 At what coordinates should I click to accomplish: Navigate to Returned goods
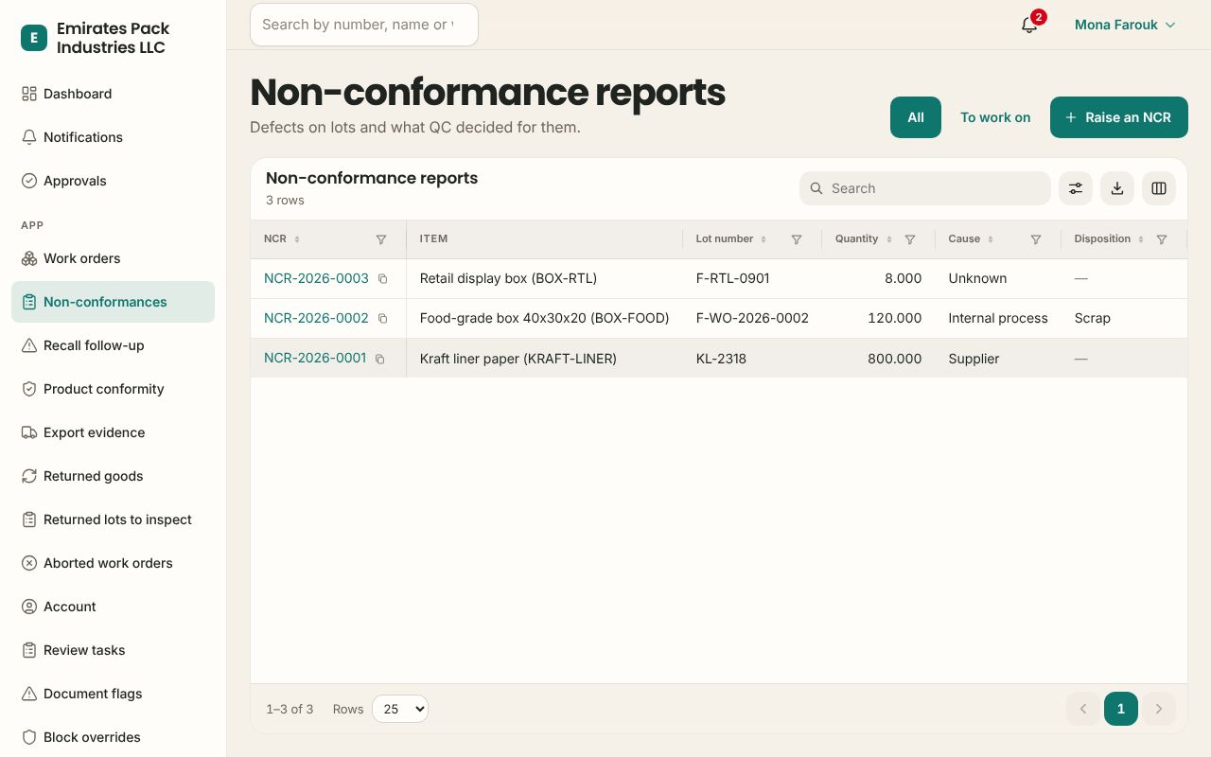(113, 476)
